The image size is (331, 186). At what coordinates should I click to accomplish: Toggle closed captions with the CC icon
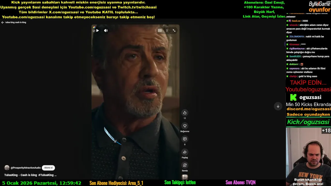click(x=160, y=30)
